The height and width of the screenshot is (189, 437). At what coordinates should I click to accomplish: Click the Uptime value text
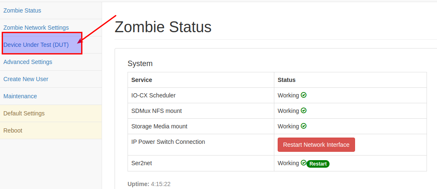[161, 184]
